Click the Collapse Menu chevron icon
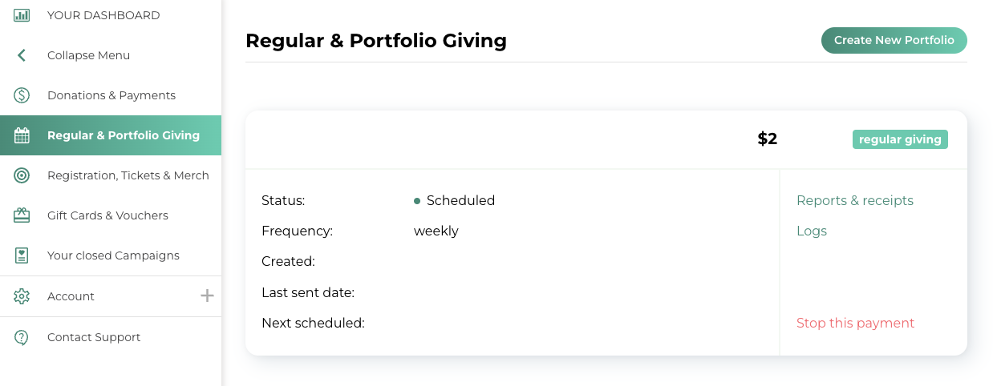993x386 pixels. [22, 55]
